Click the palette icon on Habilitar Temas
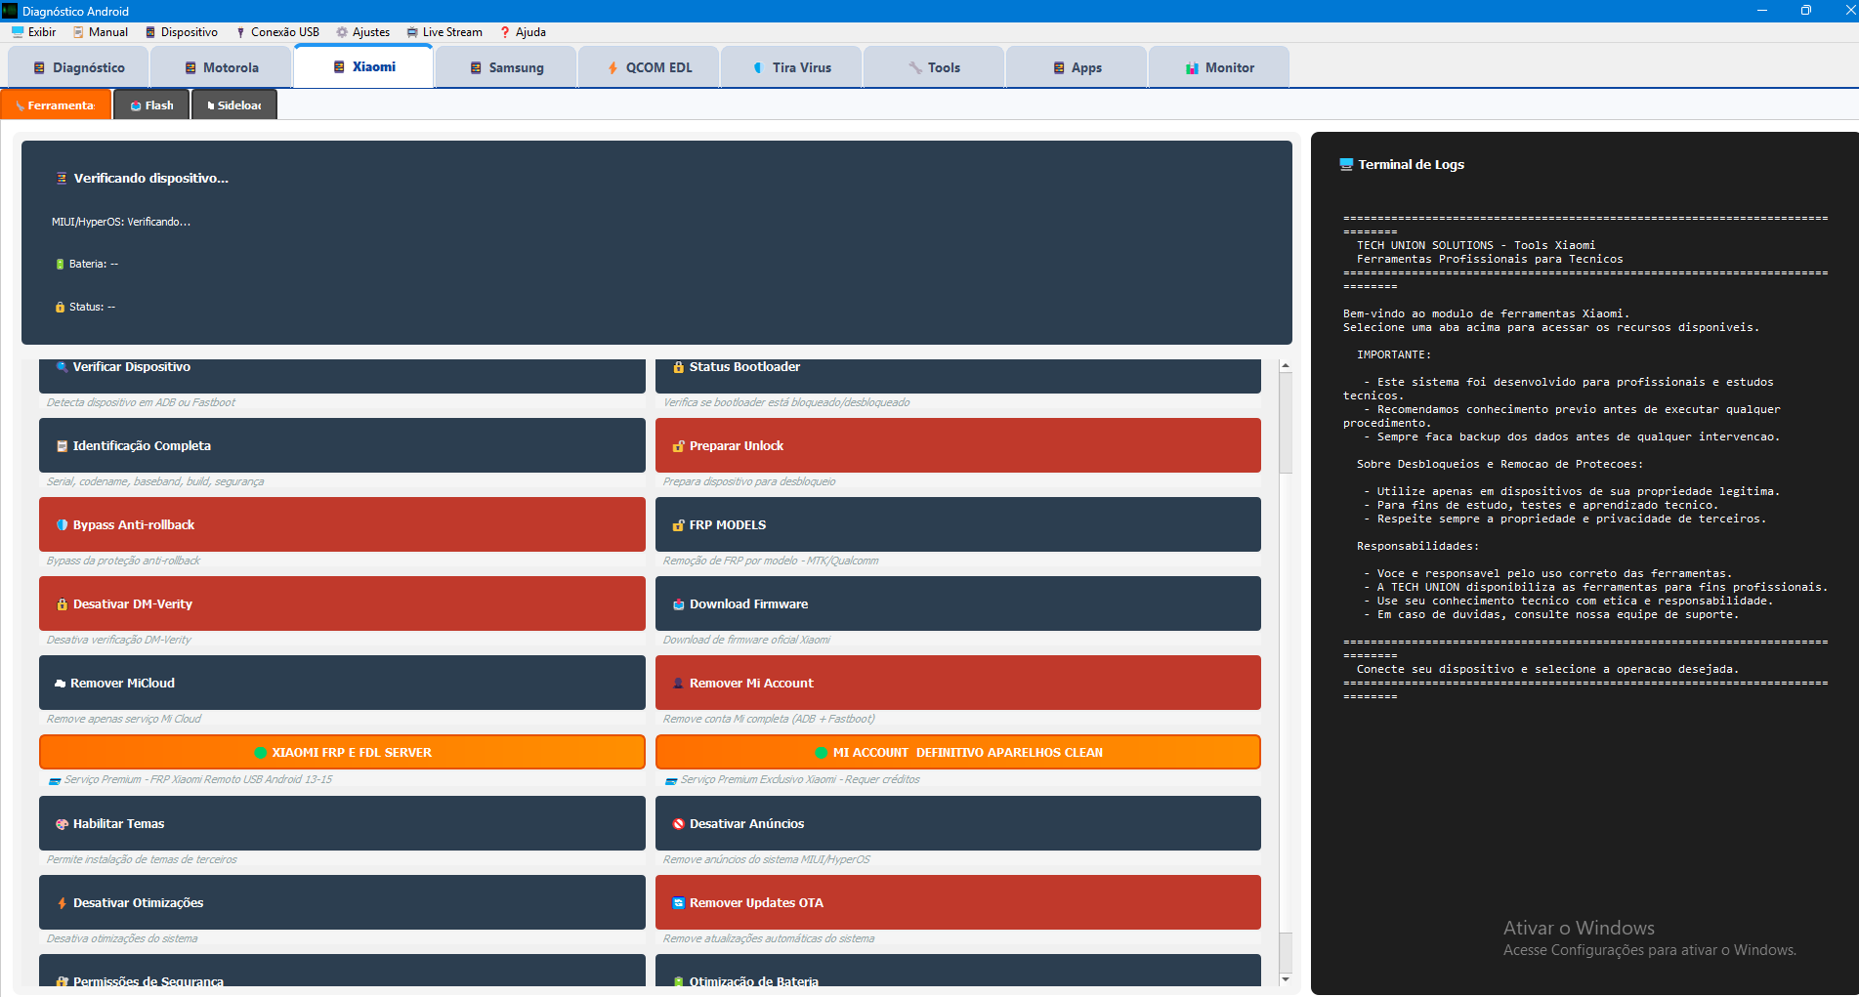 point(63,824)
